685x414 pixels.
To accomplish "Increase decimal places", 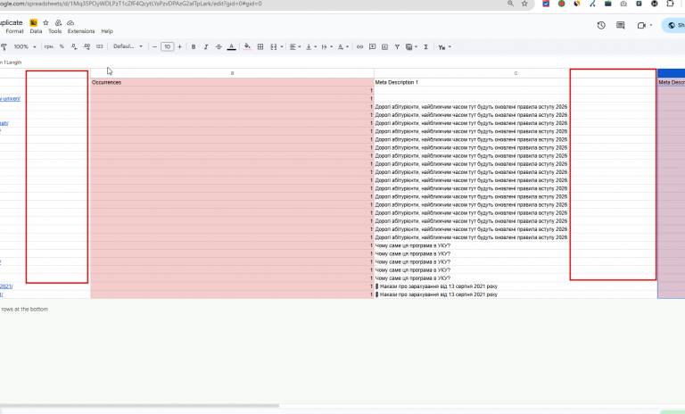I will coord(87,46).
